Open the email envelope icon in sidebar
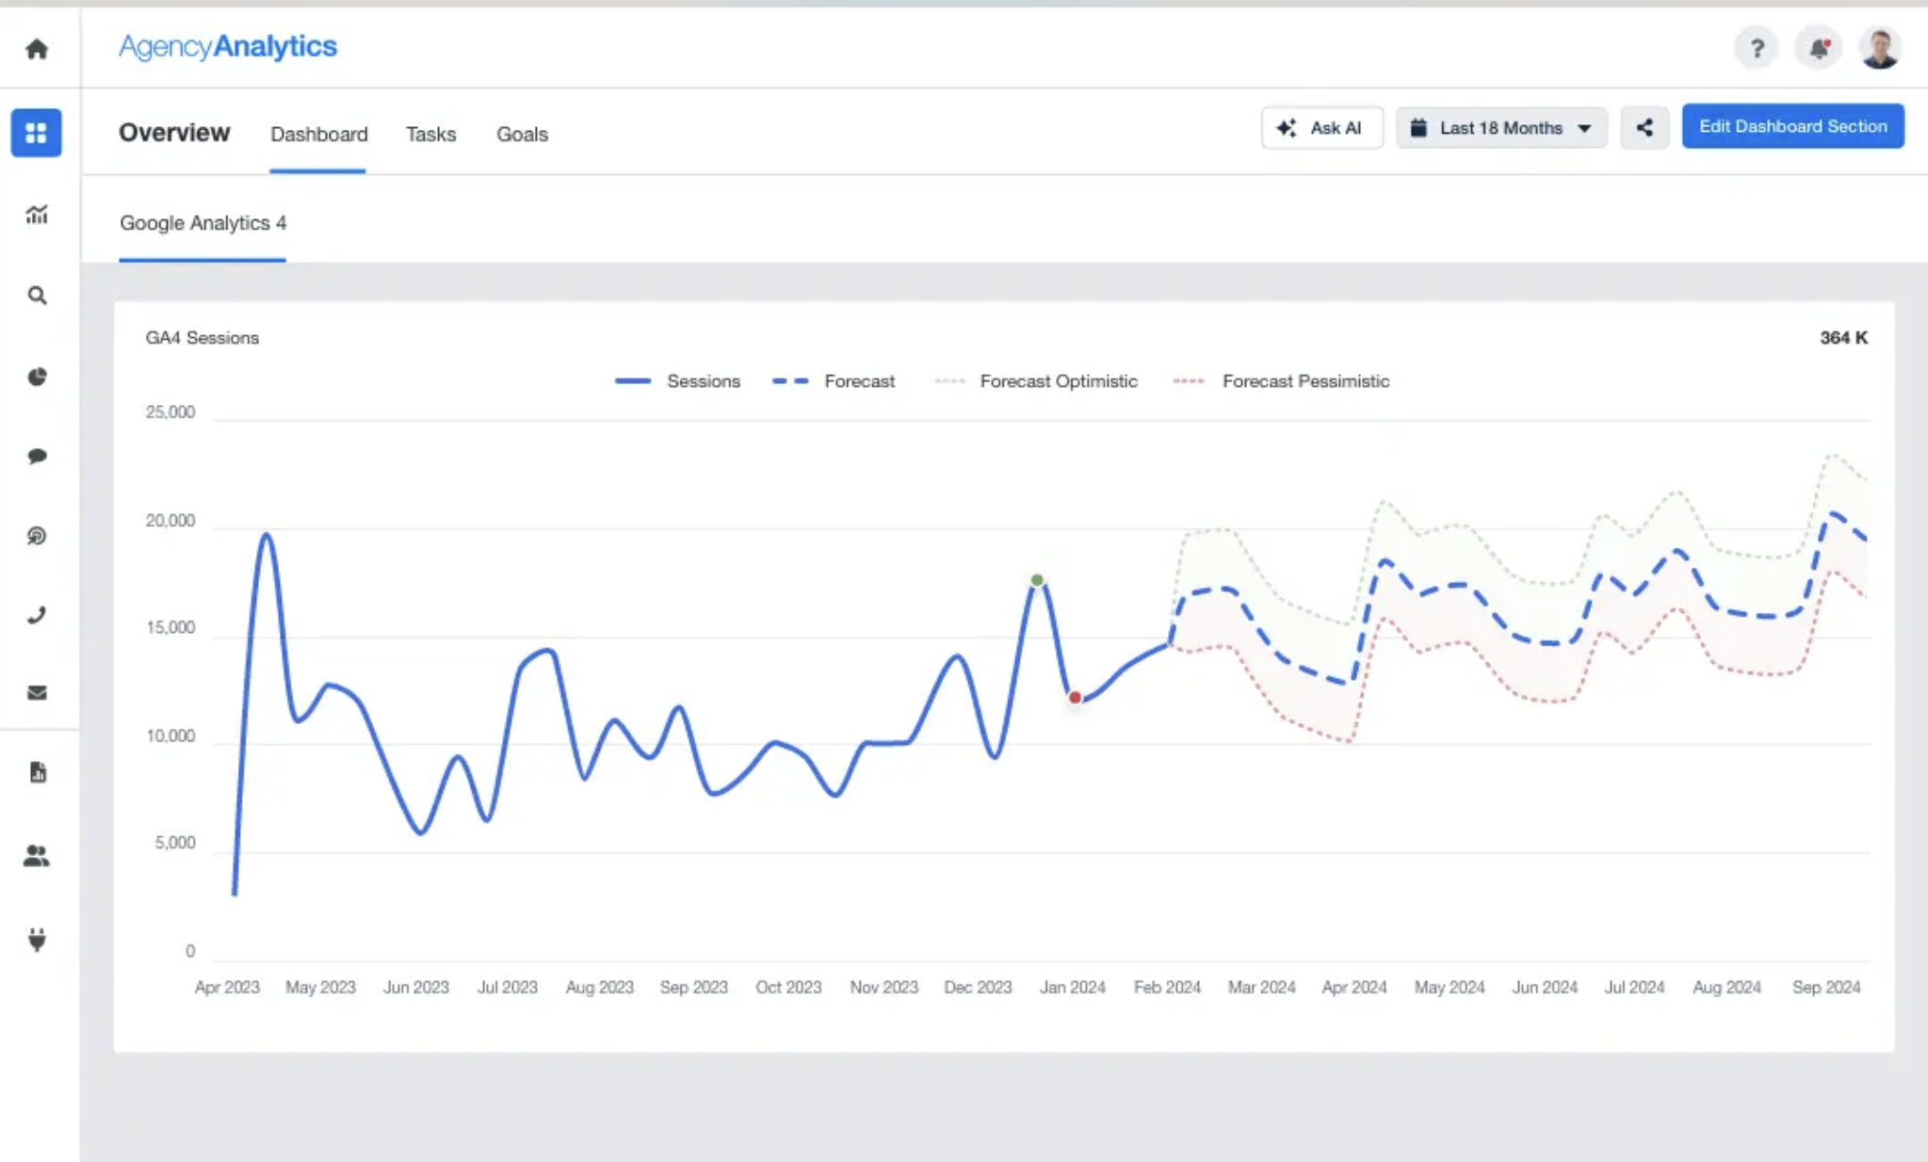Image resolution: width=1928 pixels, height=1162 pixels. pyautogui.click(x=37, y=694)
